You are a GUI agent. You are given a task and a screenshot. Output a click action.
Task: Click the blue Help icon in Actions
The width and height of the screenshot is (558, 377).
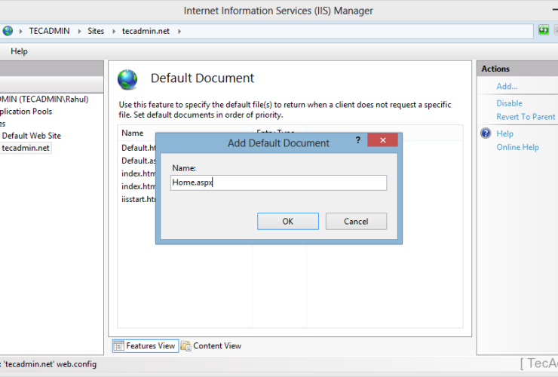(486, 133)
